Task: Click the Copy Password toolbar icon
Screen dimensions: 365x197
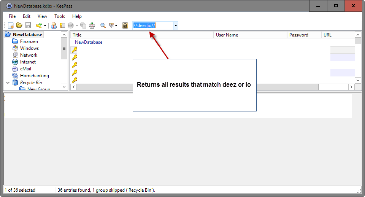Action: (62, 26)
